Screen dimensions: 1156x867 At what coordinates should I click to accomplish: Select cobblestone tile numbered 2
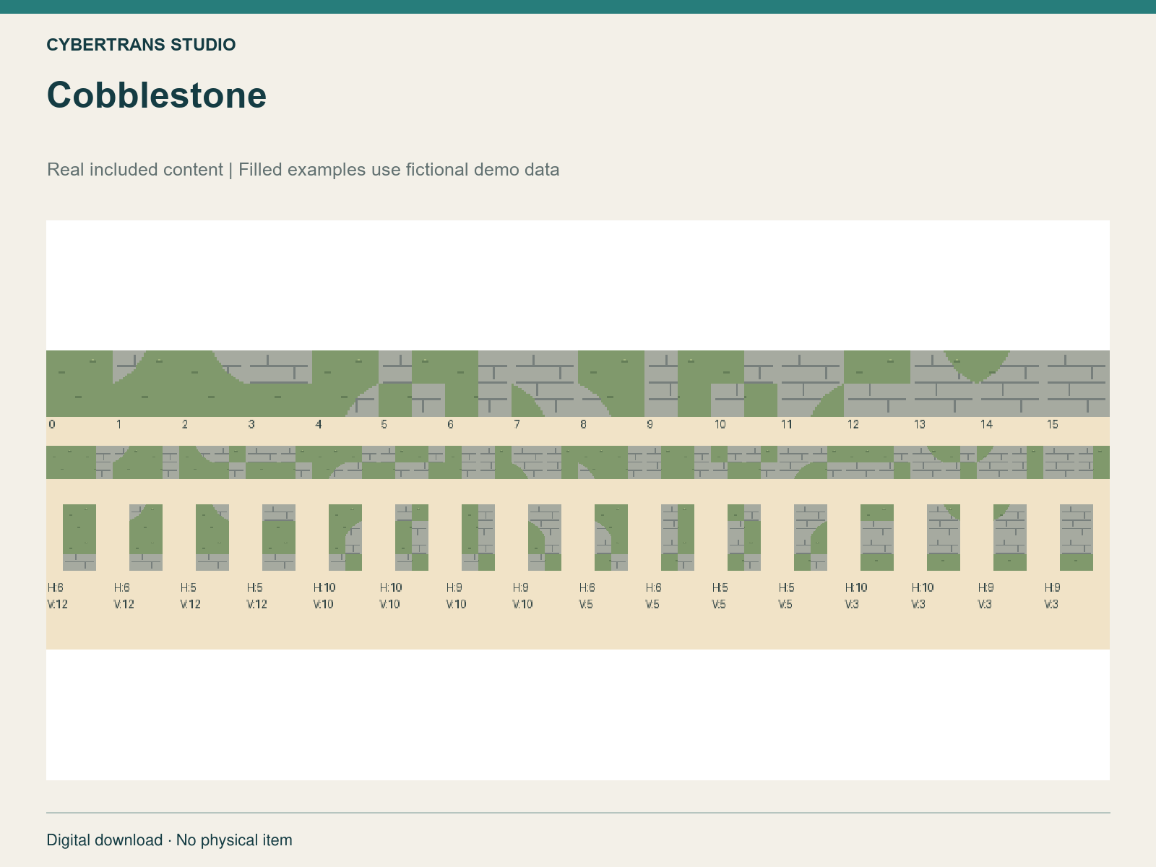(x=212, y=384)
